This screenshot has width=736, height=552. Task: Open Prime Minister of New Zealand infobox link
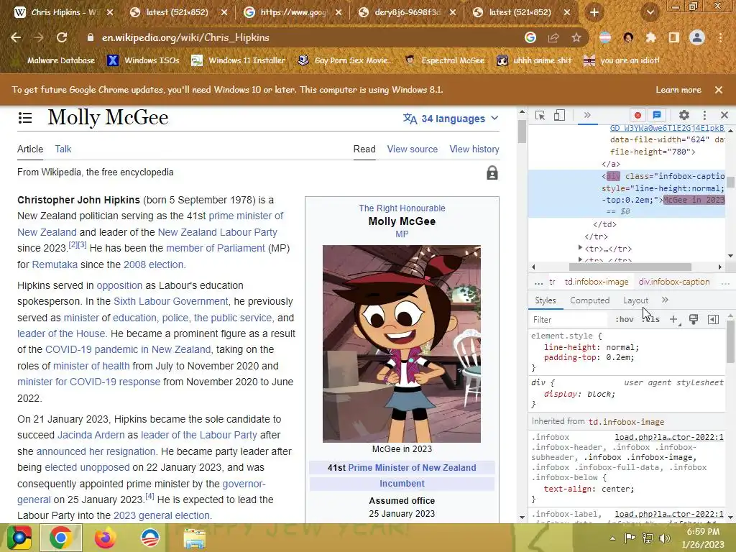pos(412,468)
